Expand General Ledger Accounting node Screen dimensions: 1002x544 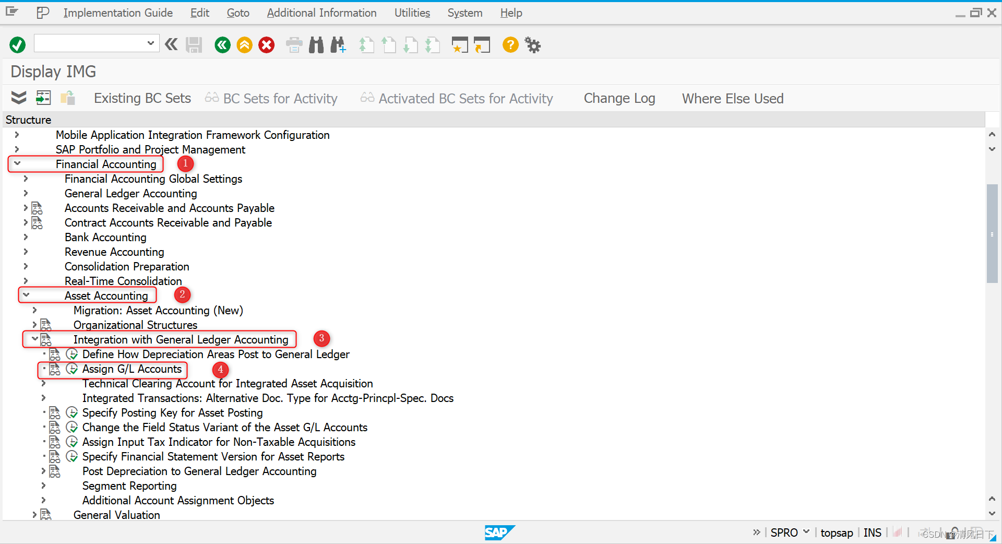[26, 193]
